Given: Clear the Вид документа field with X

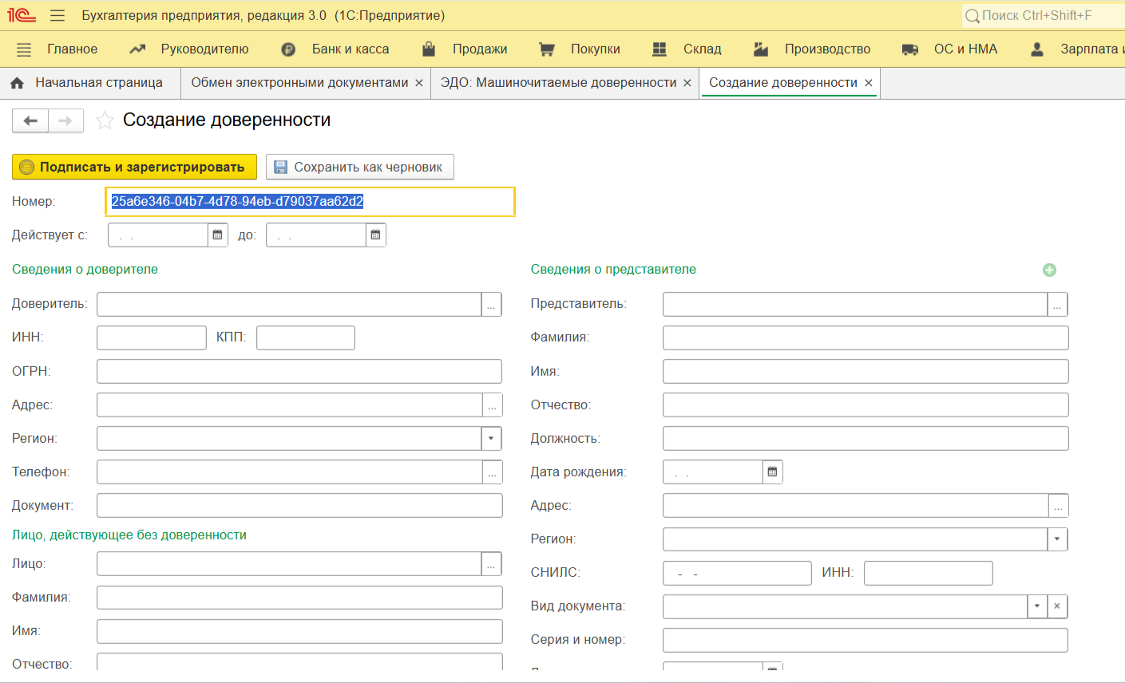Looking at the screenshot, I should [x=1056, y=606].
